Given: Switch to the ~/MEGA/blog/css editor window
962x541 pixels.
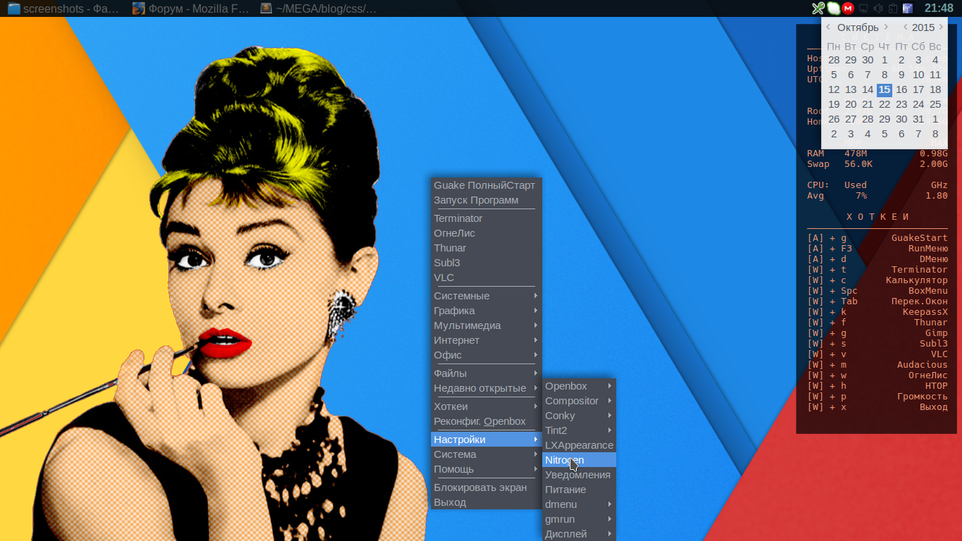Looking at the screenshot, I should tap(318, 8).
